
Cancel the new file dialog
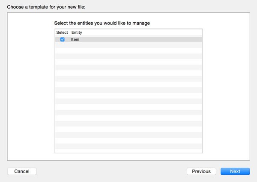pyautogui.click(x=22, y=171)
